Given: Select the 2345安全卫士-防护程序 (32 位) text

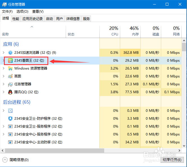Looking at the screenshot, I should click(x=38, y=119).
